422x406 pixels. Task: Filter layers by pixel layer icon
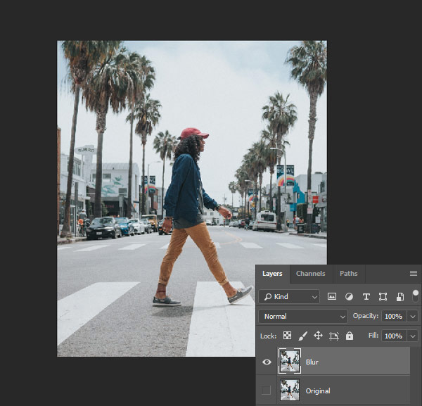(332, 297)
